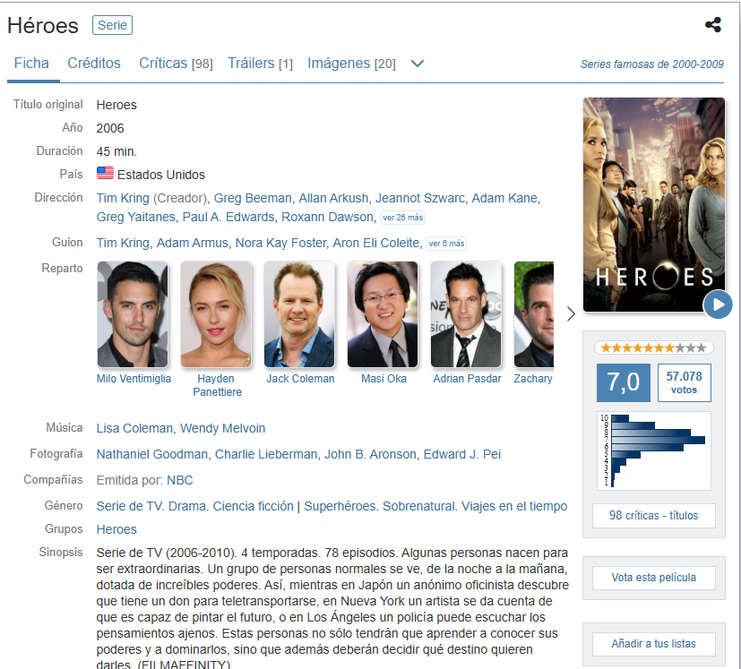This screenshot has height=669, width=741.
Task: Click the star rating bar
Action: tap(653, 348)
